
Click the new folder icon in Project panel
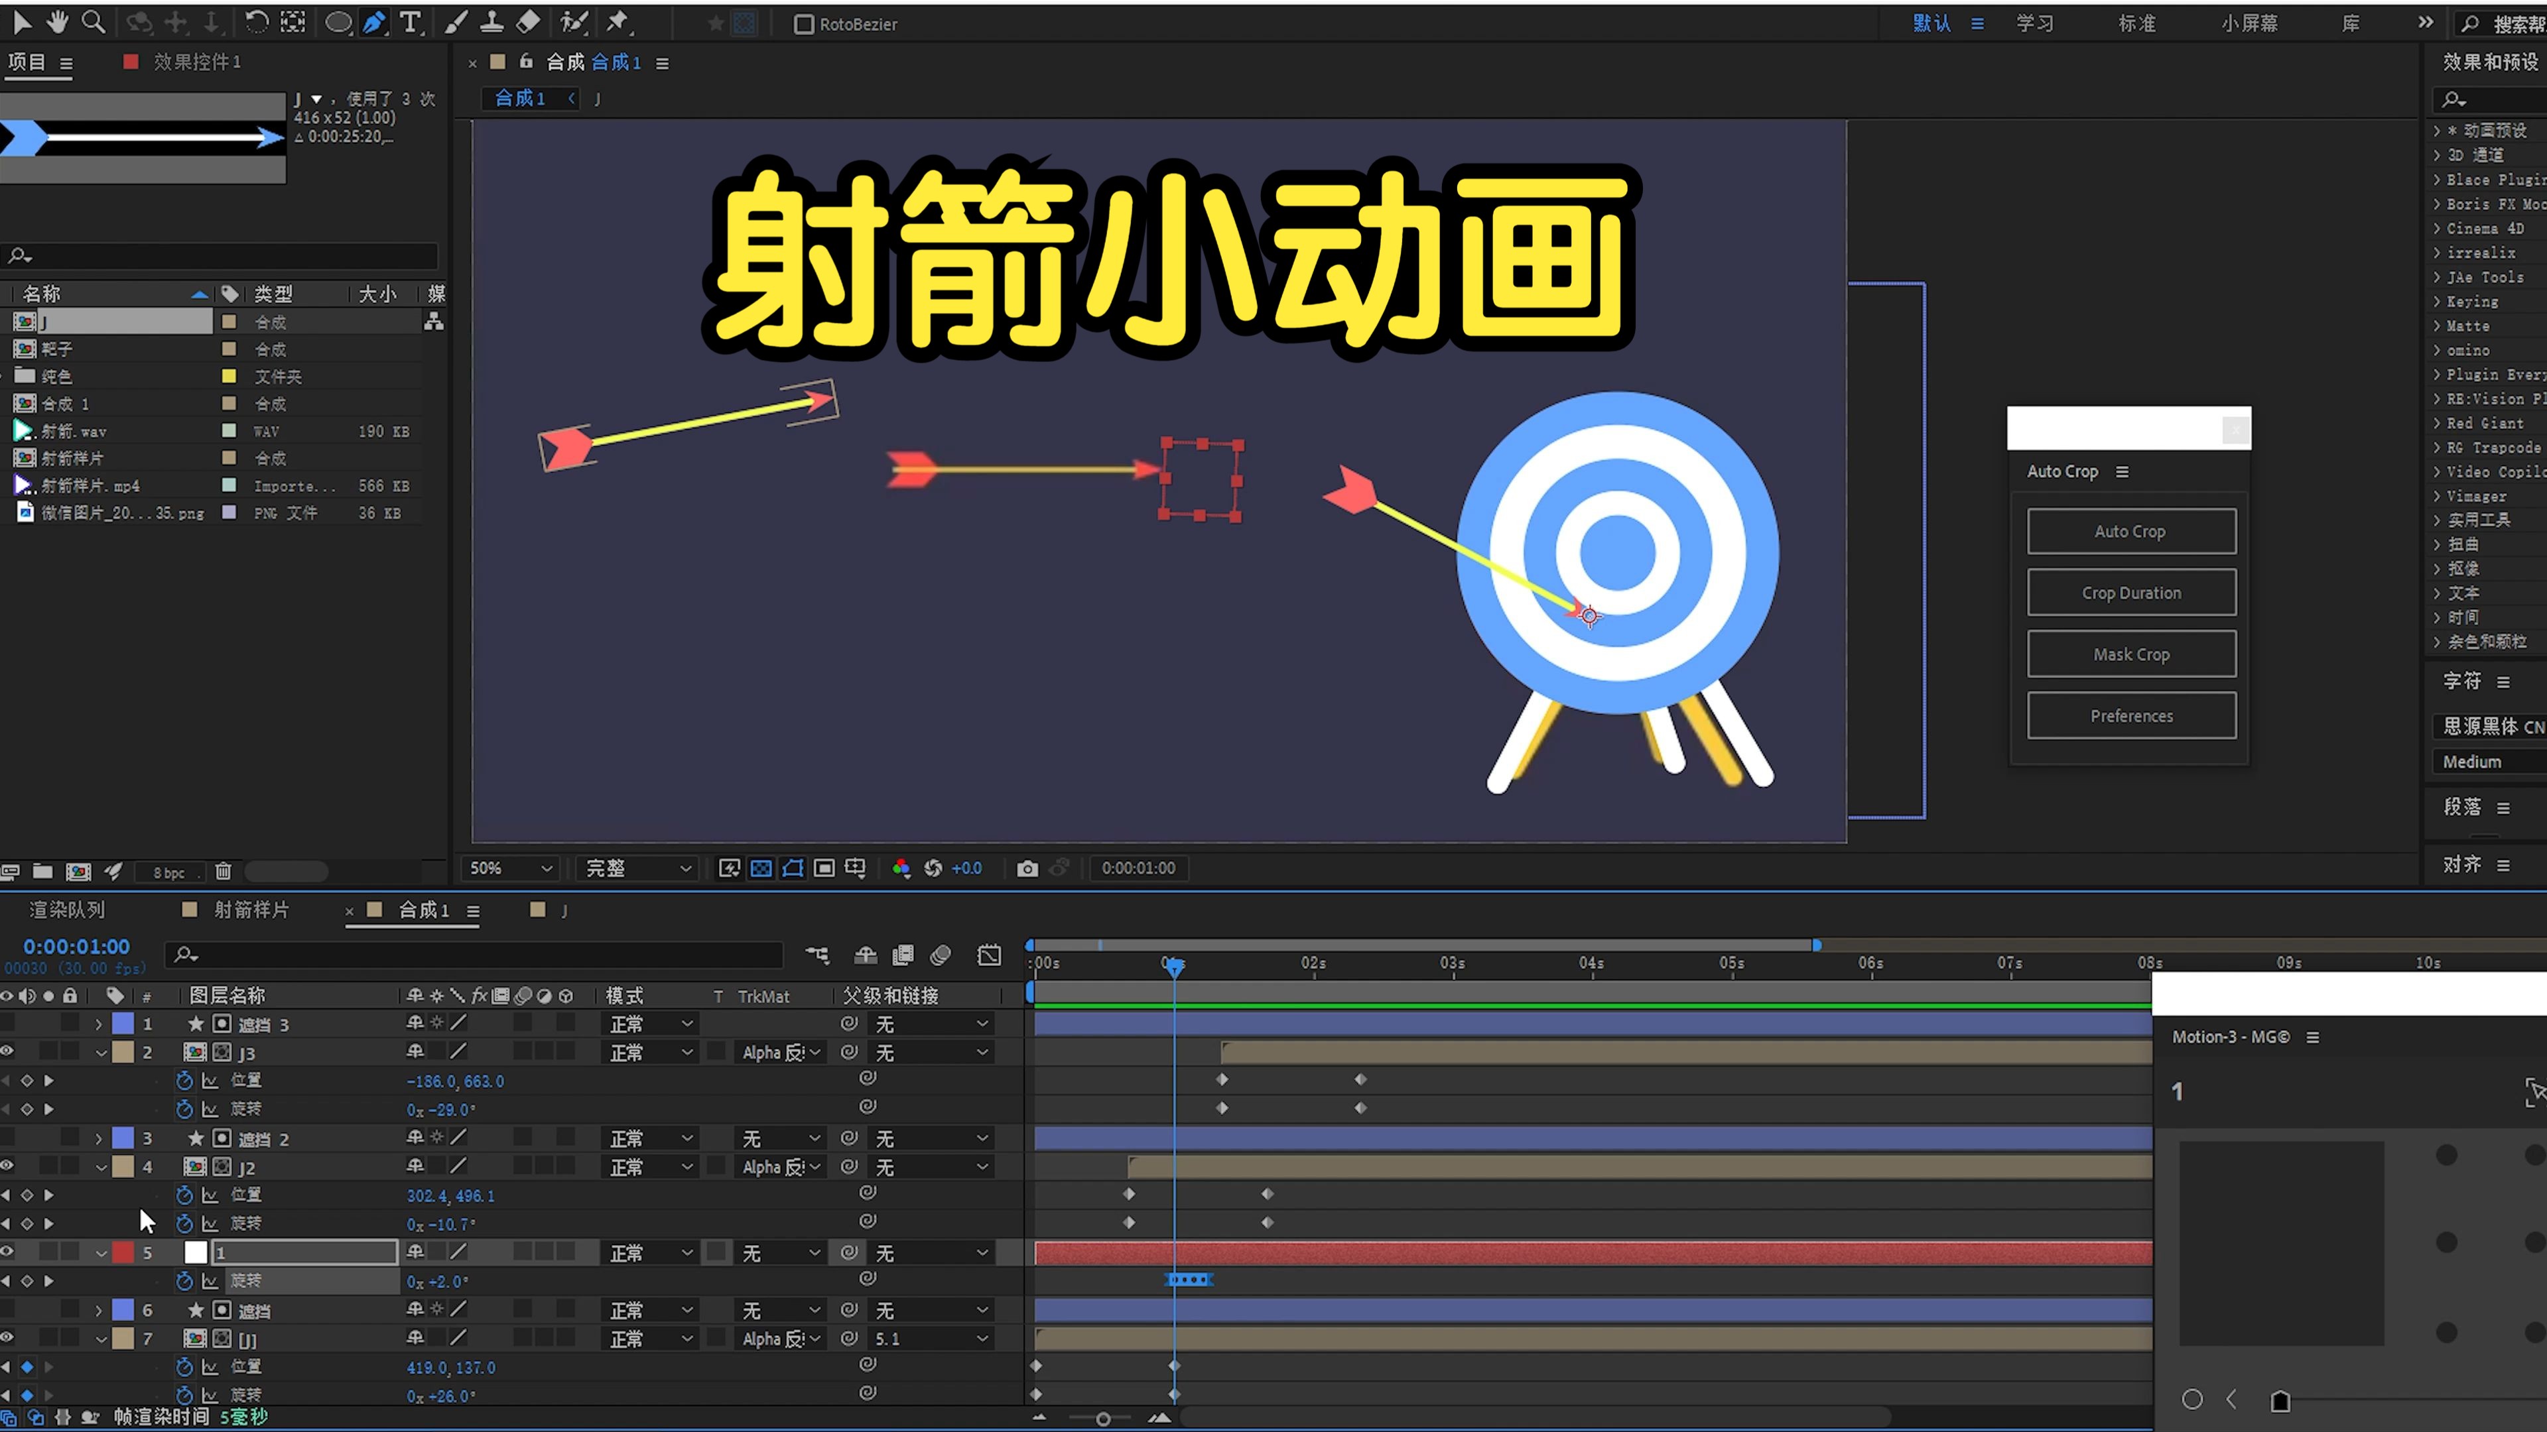[42, 870]
